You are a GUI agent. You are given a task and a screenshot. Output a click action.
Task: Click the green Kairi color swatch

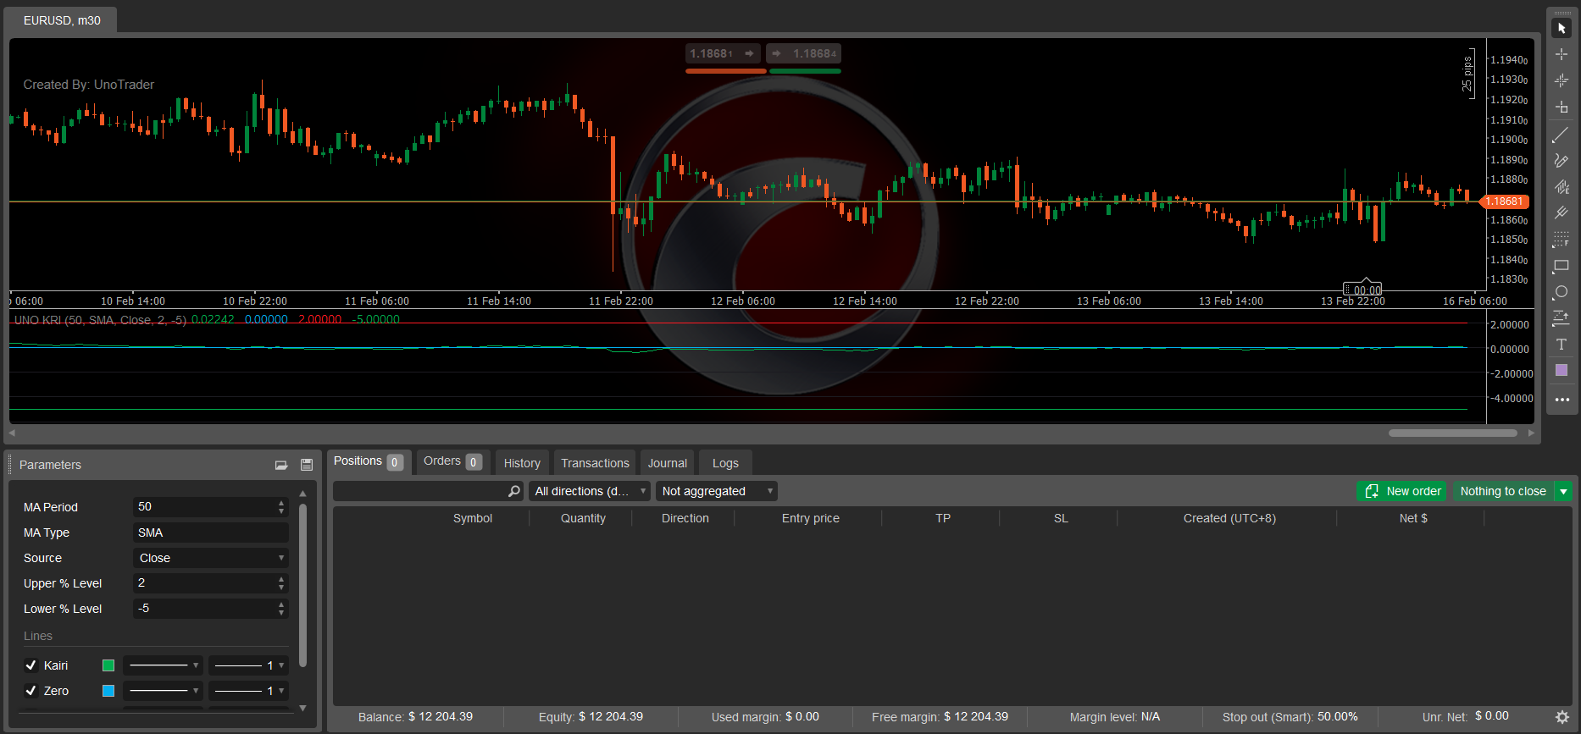click(x=108, y=665)
